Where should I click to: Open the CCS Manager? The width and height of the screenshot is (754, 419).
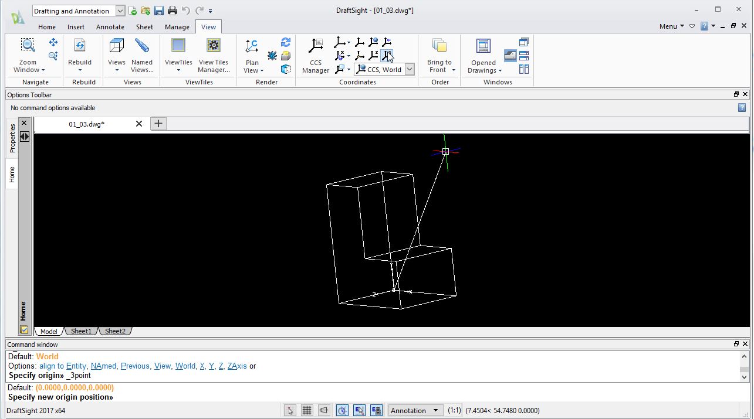pyautogui.click(x=316, y=56)
